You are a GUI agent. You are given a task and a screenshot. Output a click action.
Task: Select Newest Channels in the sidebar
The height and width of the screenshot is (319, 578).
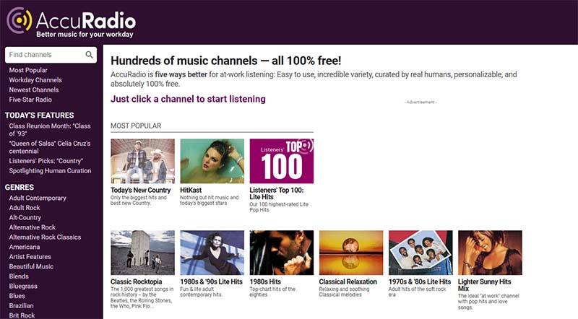(34, 90)
